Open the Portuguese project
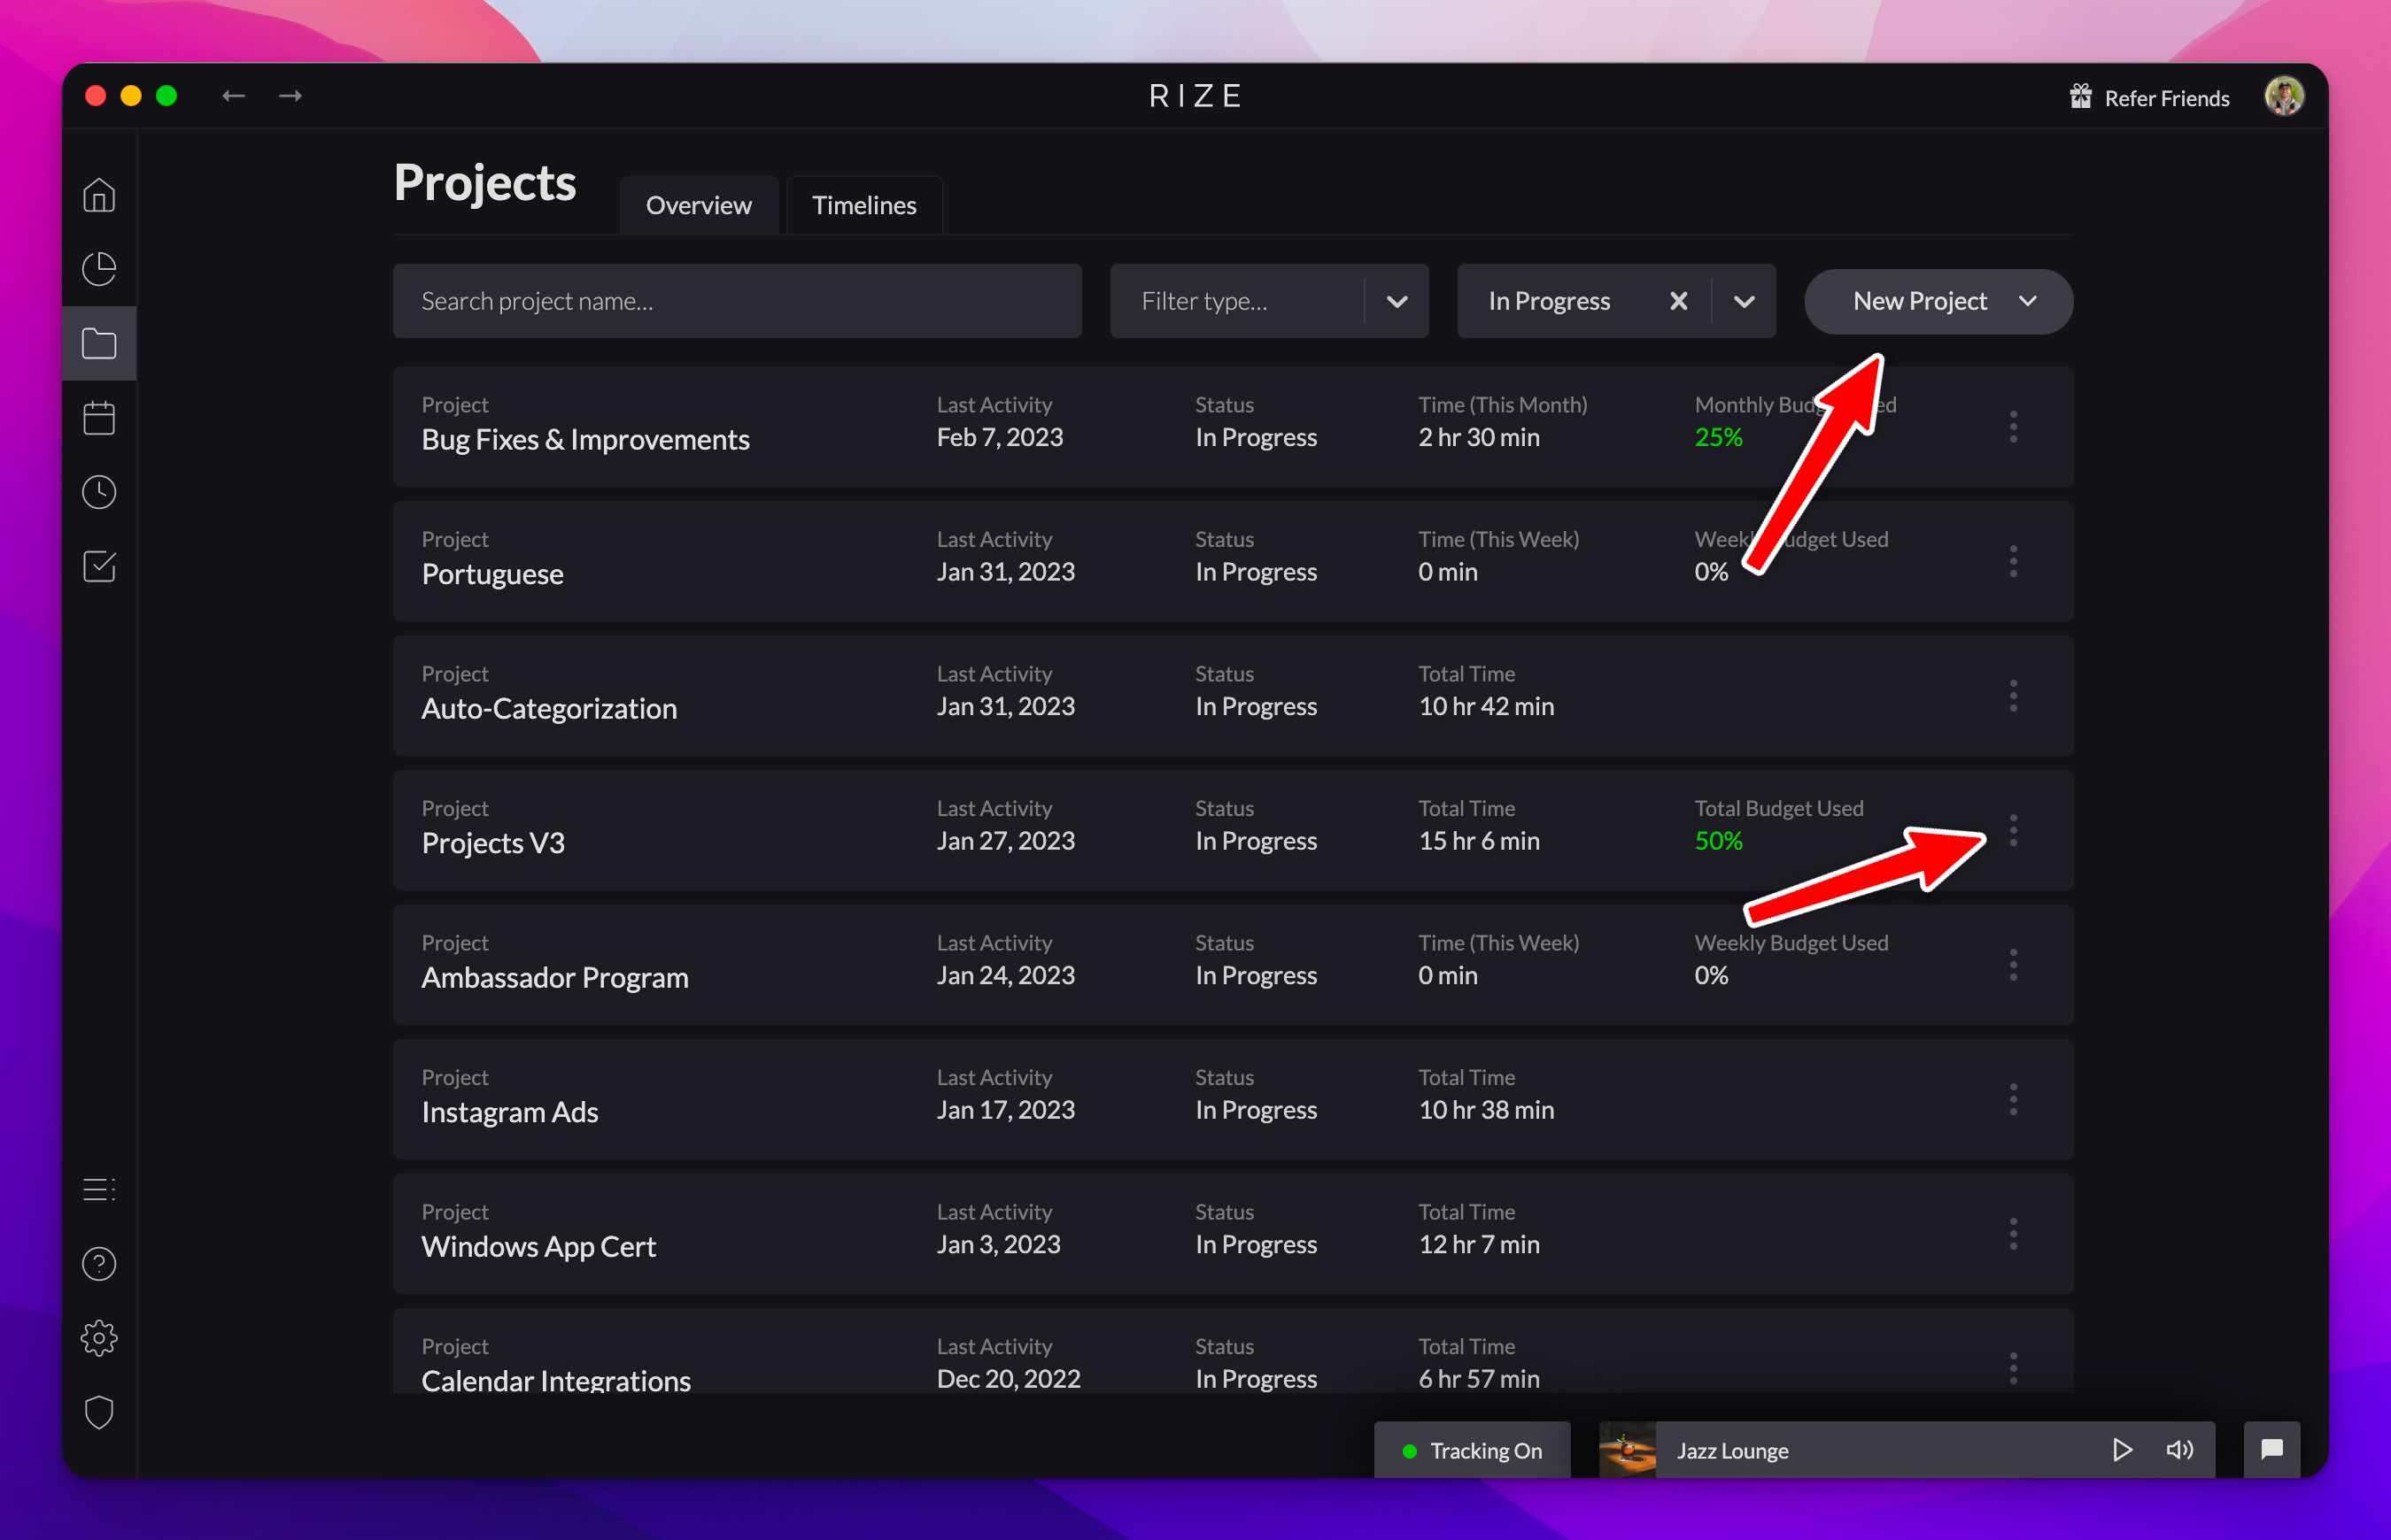 492,574
